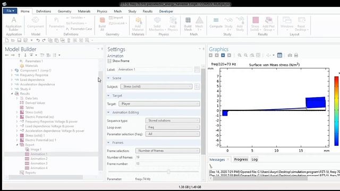Click Print icon in Graphics toolbar

pos(296,55)
